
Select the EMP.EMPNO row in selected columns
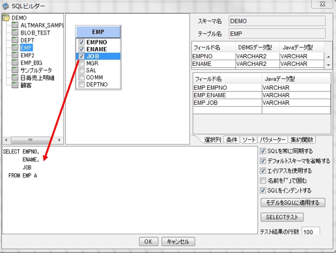(262, 88)
